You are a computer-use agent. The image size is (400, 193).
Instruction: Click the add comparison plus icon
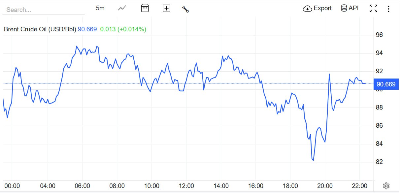167,9
